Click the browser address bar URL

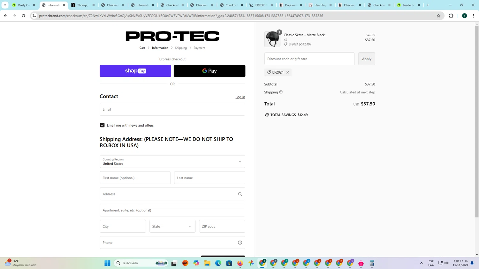click(x=181, y=16)
